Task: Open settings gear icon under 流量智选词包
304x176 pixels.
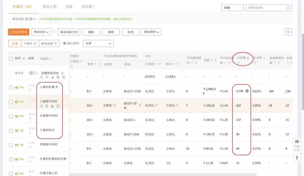Action: coord(41,77)
